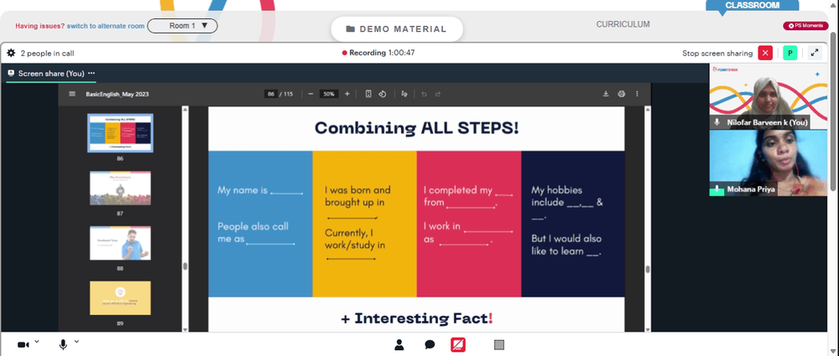Viewport: 839px width, 356px height.
Task: Click mic icon on Mohana Priya tile
Action: tap(717, 189)
